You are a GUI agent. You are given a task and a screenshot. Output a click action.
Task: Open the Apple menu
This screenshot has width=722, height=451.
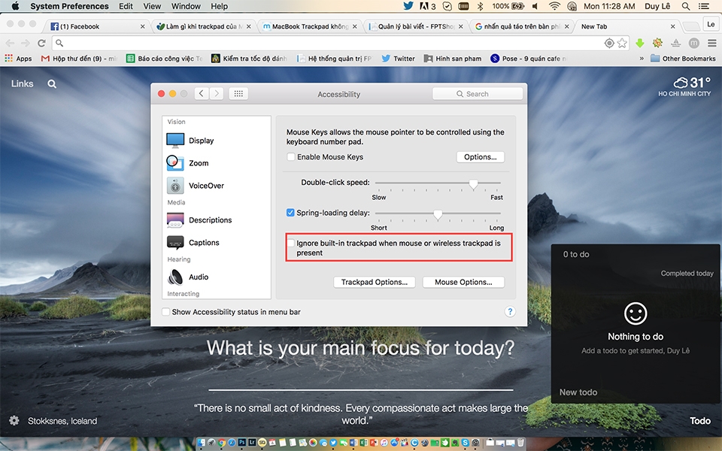point(15,6)
